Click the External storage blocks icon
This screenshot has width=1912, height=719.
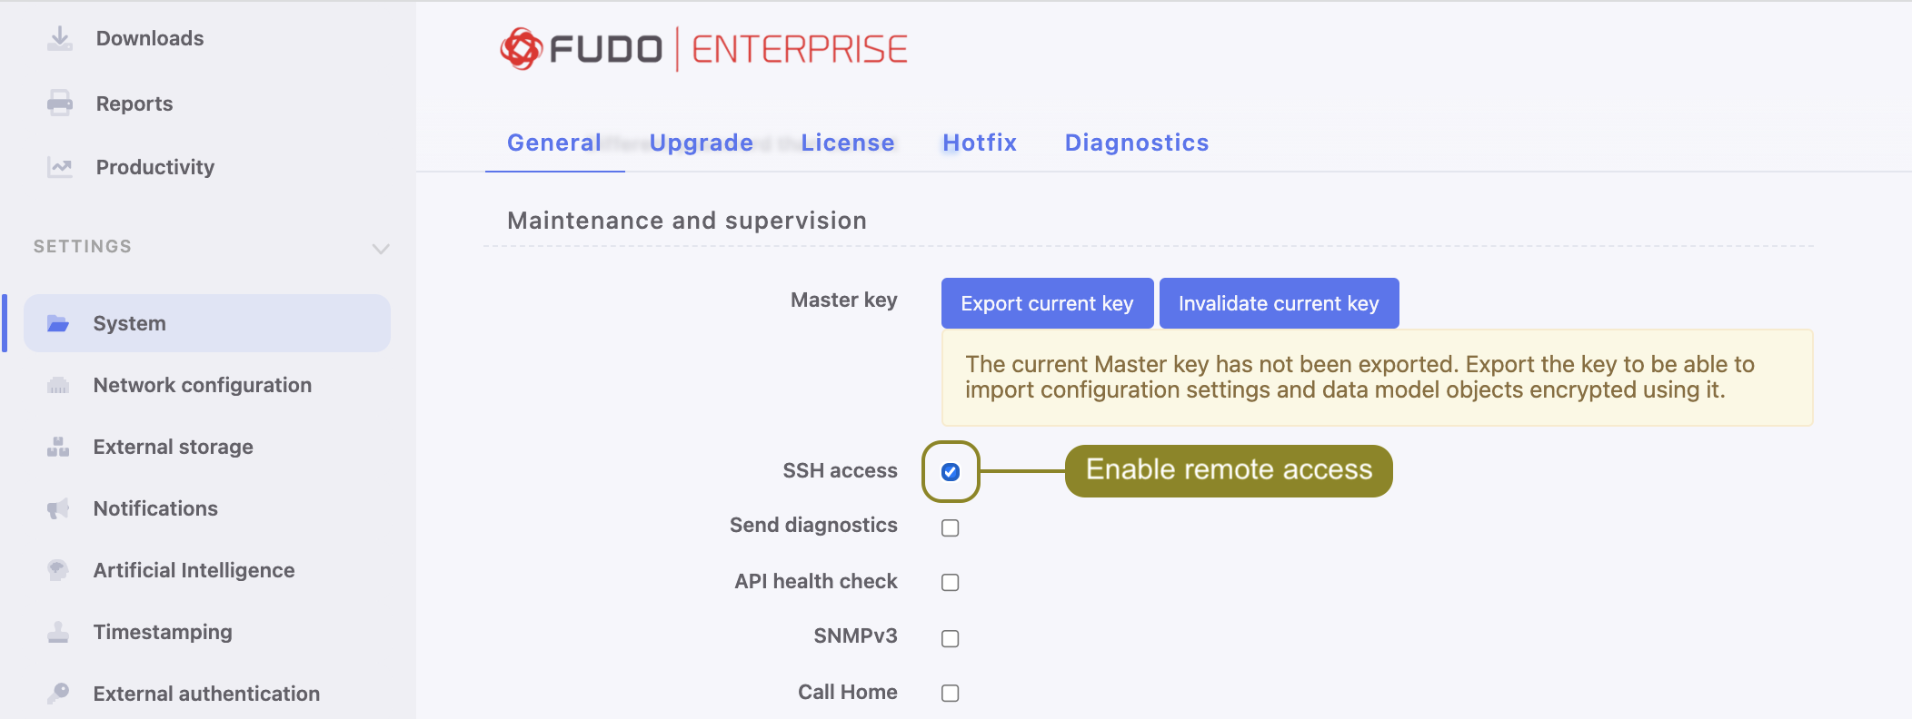58,447
